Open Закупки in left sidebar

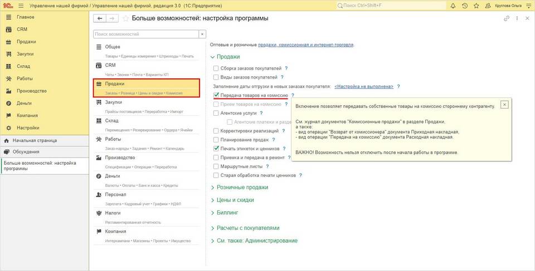pyautogui.click(x=45, y=54)
